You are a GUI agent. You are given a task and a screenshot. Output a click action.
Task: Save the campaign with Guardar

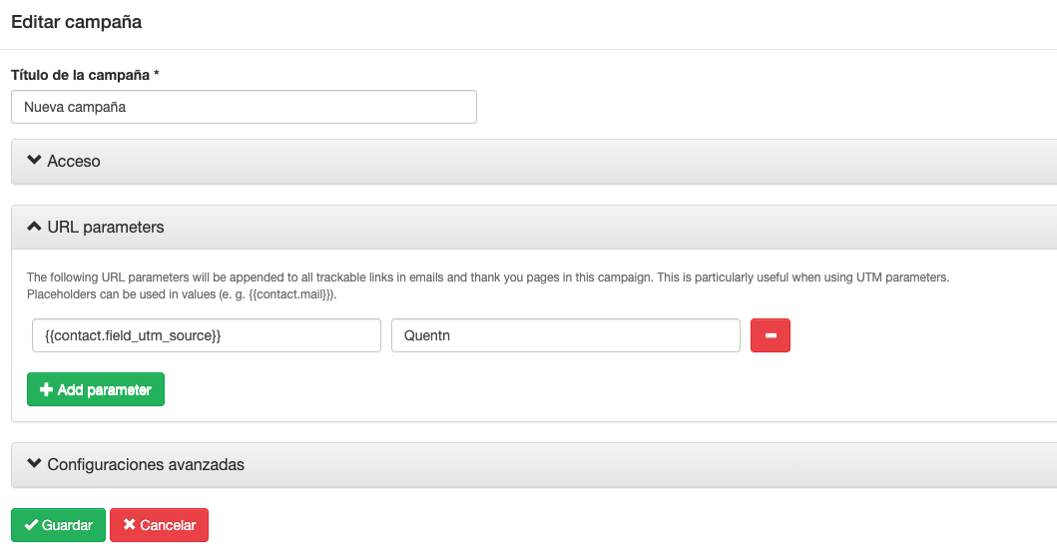click(x=58, y=525)
